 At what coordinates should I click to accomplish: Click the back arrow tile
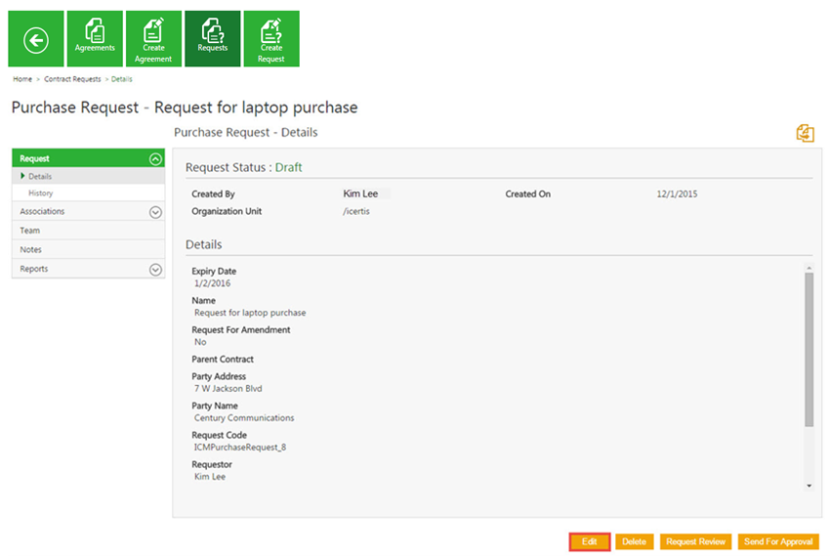coord(36,39)
